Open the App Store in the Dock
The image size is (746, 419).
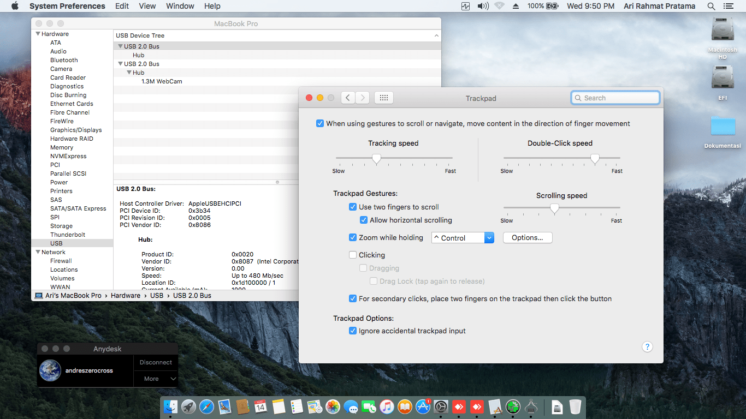423,406
